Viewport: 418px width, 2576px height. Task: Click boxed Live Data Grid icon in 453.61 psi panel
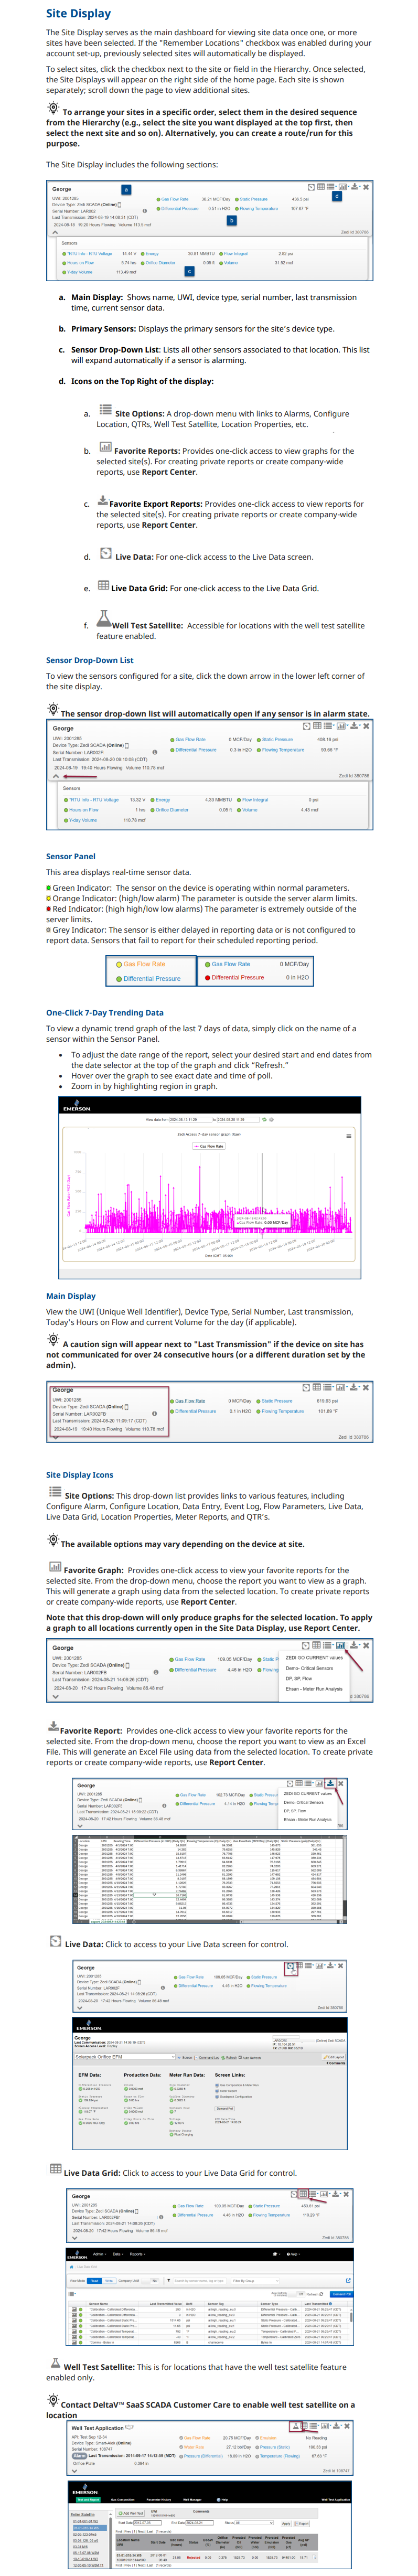[x=304, y=2194]
